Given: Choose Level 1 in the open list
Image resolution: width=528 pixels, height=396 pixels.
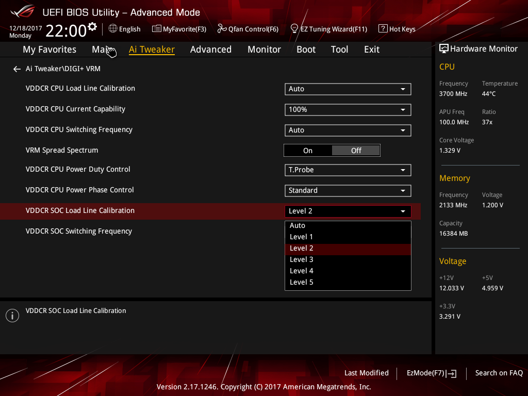Looking at the screenshot, I should (348, 237).
